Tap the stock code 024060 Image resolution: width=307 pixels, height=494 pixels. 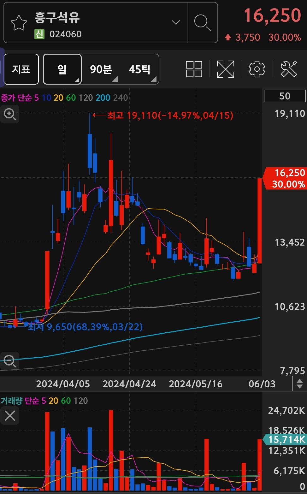pyautogui.click(x=66, y=34)
